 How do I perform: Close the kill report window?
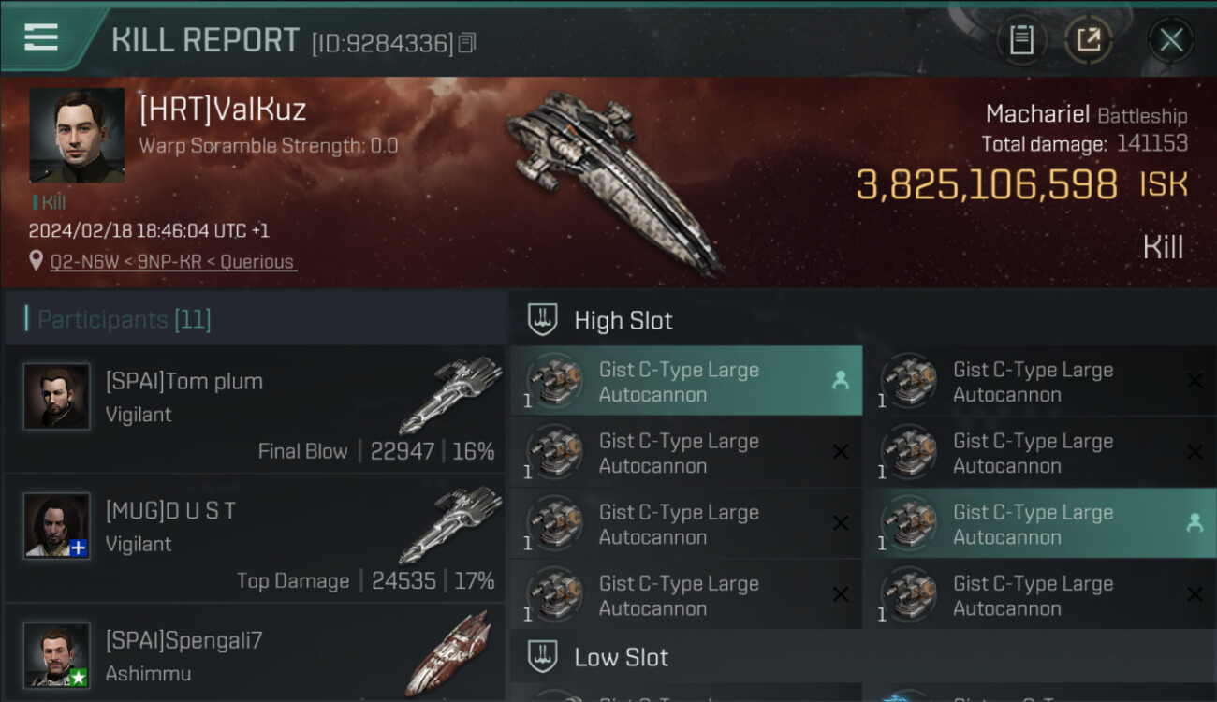1171,39
